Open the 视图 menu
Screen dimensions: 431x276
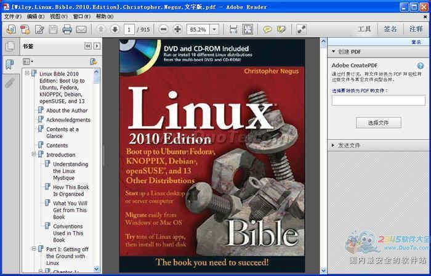(x=58, y=17)
